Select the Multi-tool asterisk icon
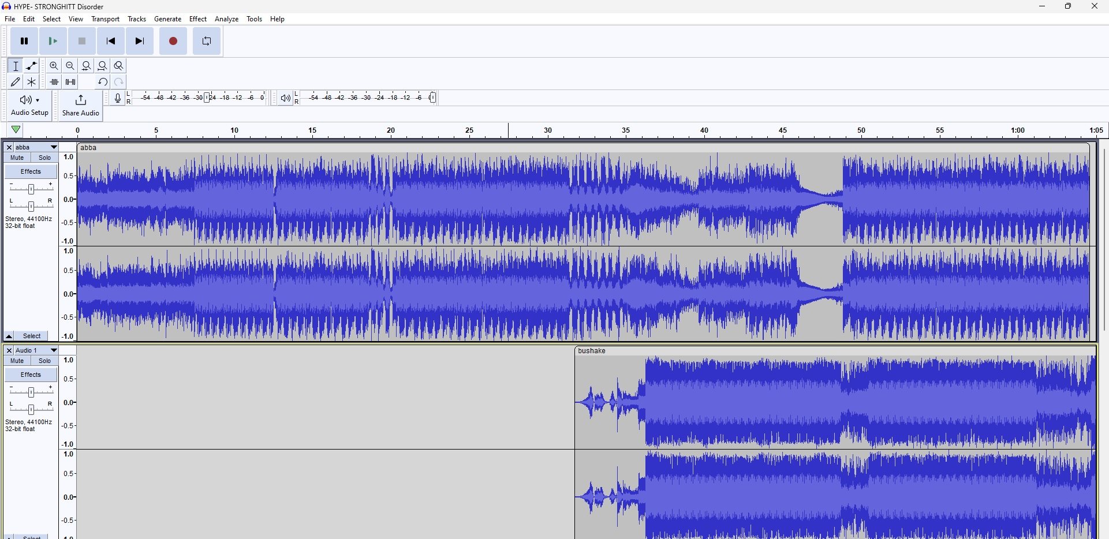The height and width of the screenshot is (539, 1109). 32,82
